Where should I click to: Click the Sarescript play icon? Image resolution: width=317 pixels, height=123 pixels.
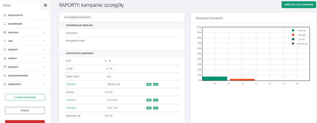tap(5, 84)
